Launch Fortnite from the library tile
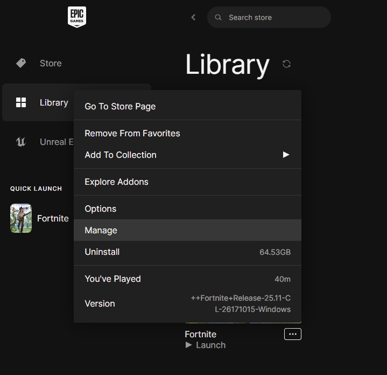 point(206,345)
